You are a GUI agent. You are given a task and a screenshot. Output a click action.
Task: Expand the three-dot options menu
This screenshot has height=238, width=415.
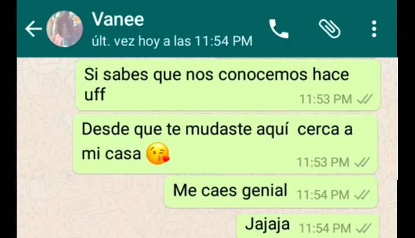374,29
